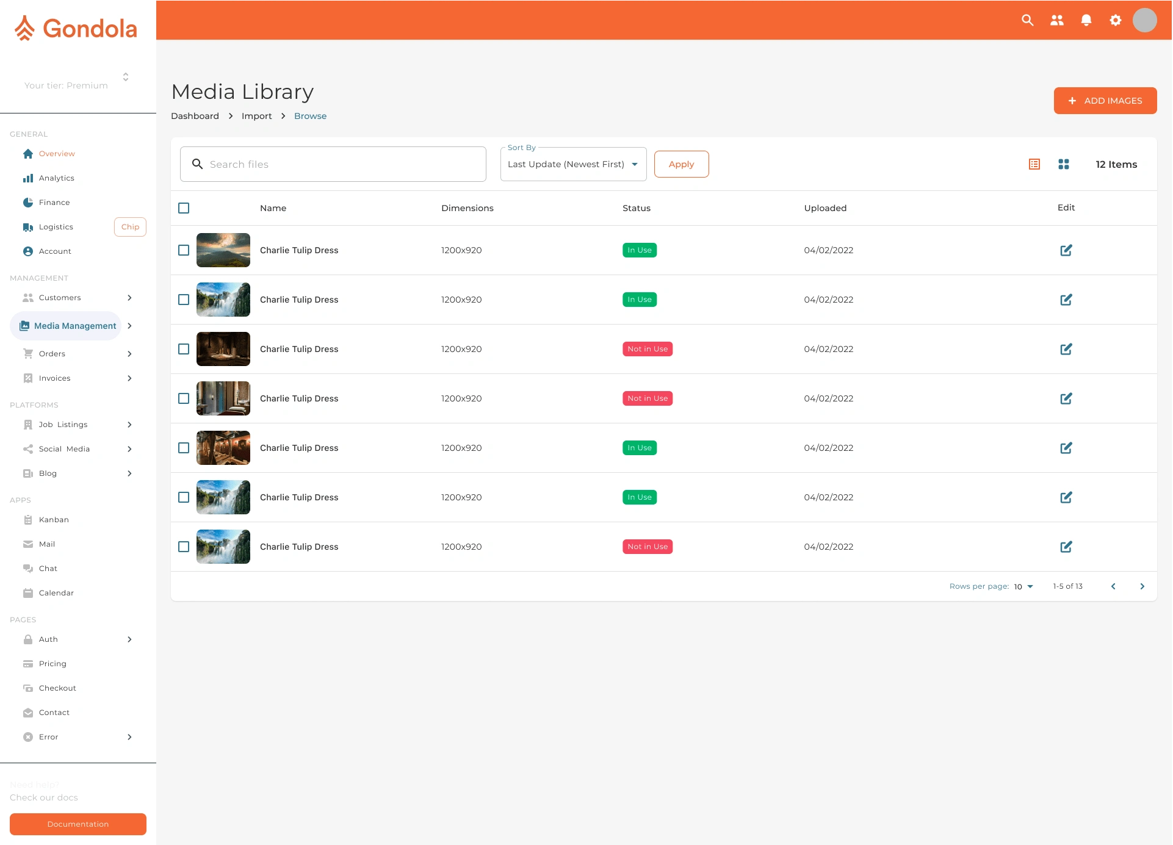This screenshot has height=845, width=1173.
Task: Click the header search magnifier icon
Action: click(1027, 20)
